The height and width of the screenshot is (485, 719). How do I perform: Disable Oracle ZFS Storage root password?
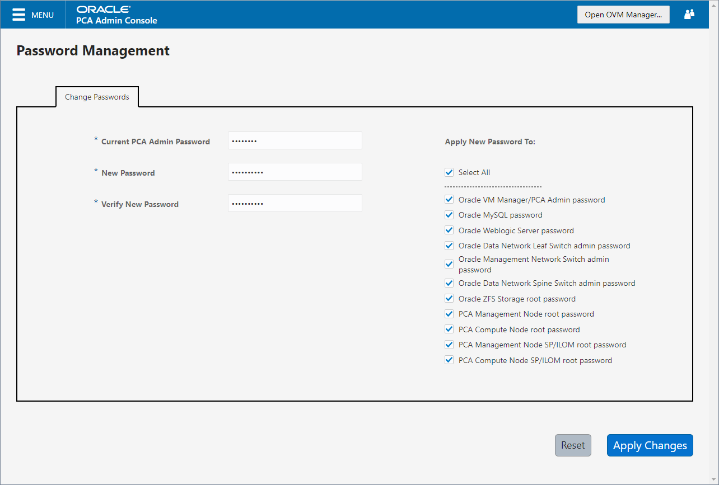449,298
